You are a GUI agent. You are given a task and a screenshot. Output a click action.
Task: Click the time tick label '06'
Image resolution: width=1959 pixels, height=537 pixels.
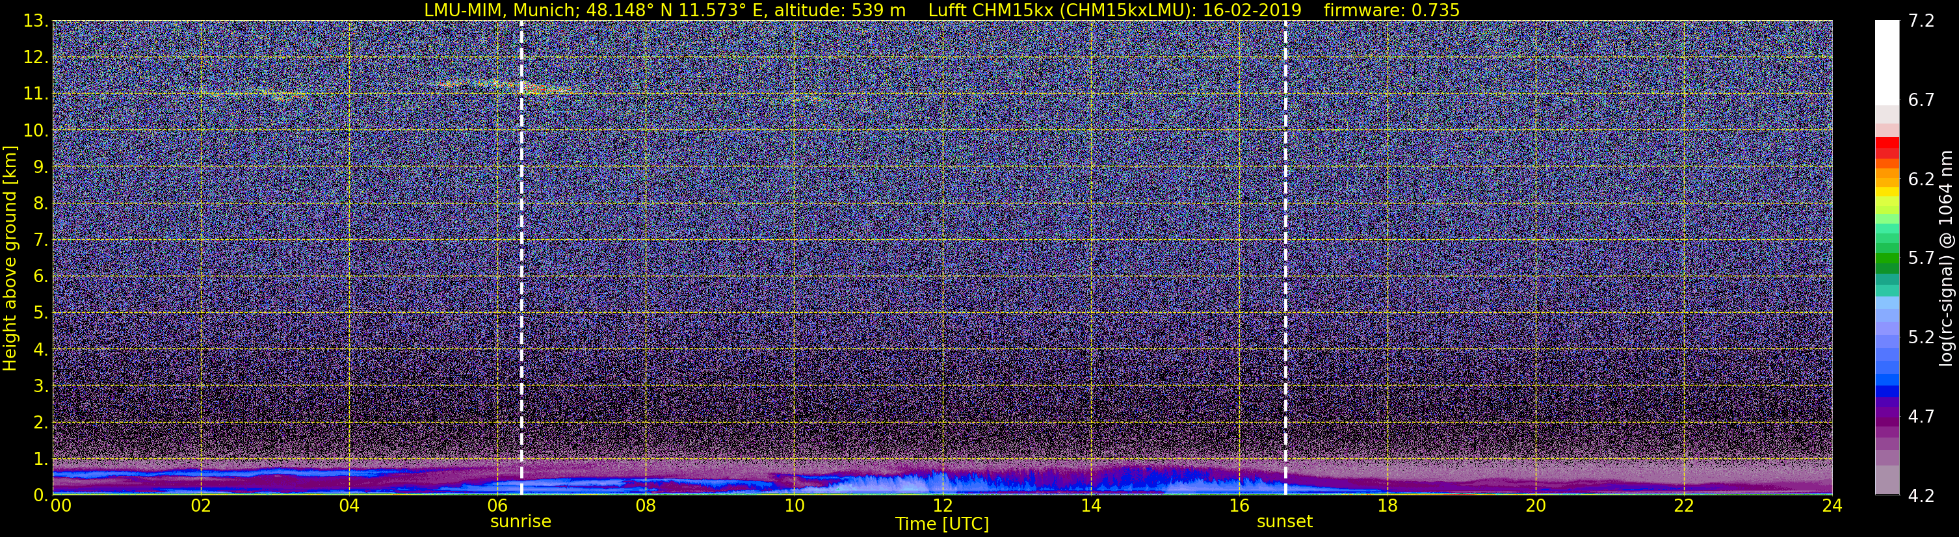497,506
